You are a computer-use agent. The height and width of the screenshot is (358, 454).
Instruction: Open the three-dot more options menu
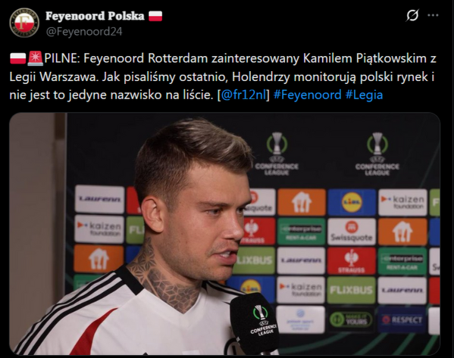[433, 15]
